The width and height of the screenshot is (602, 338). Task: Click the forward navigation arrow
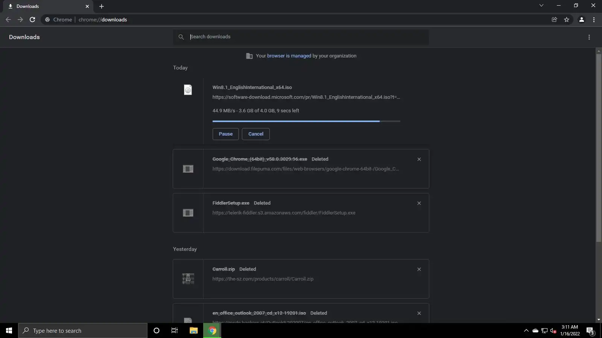click(x=20, y=20)
